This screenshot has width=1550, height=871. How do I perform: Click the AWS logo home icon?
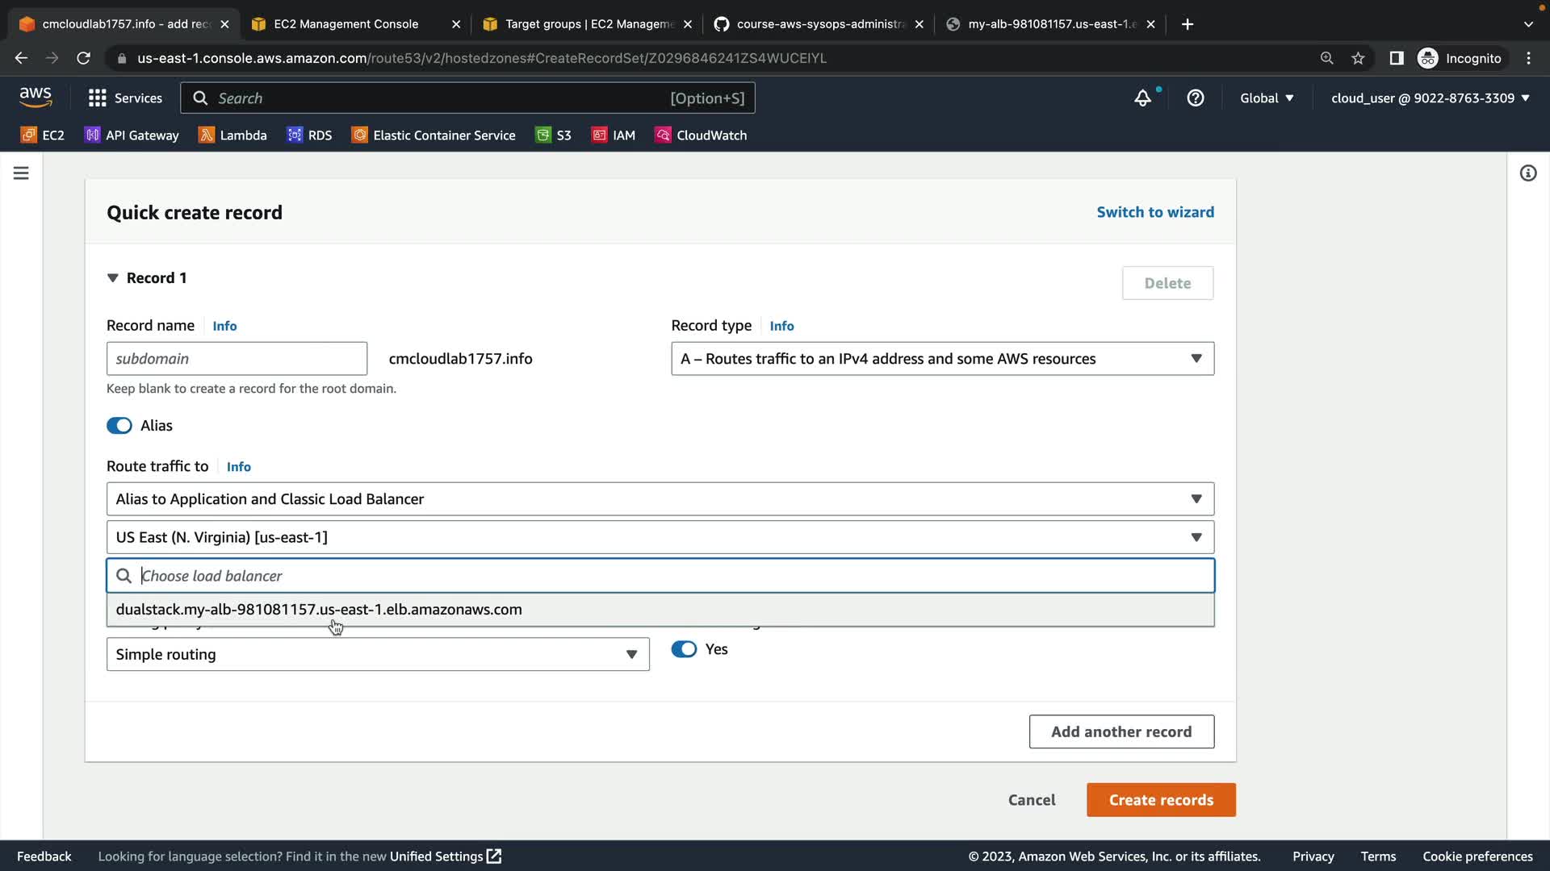pyautogui.click(x=36, y=98)
